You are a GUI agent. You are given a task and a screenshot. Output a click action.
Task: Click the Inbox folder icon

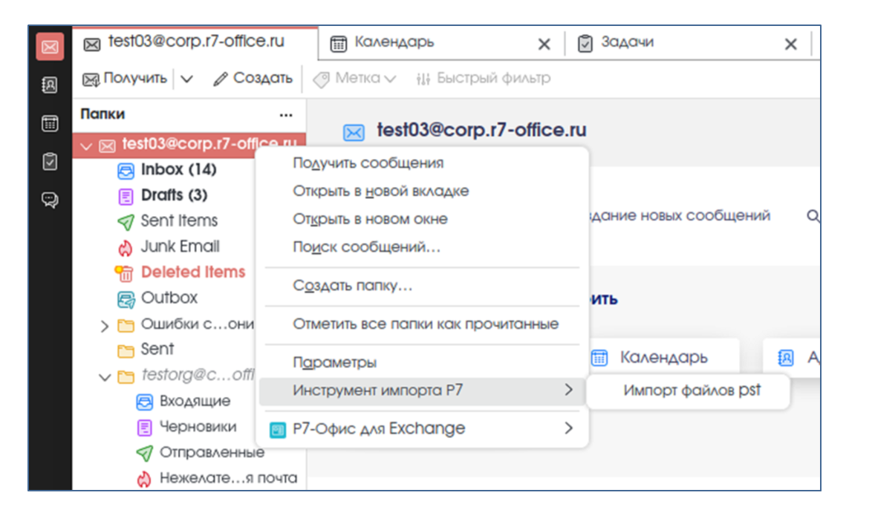(126, 171)
